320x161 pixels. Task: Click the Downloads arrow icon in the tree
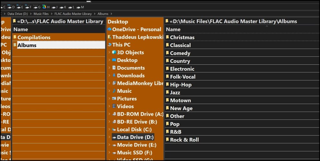pyautogui.click(x=114, y=76)
